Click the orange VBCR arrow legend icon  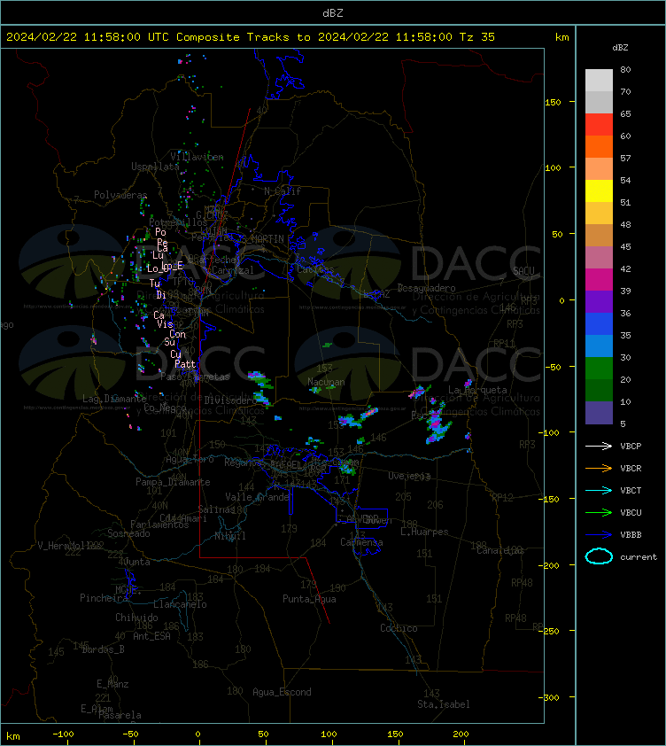[x=599, y=468]
